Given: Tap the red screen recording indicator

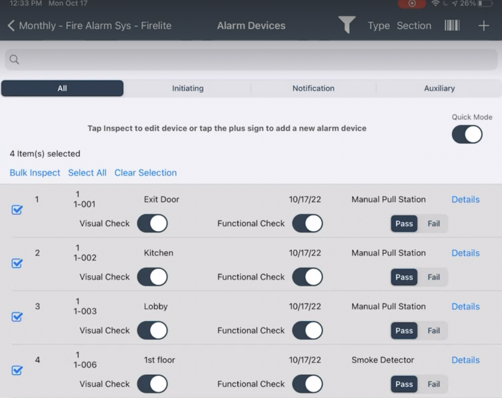Looking at the screenshot, I should click(412, 4).
